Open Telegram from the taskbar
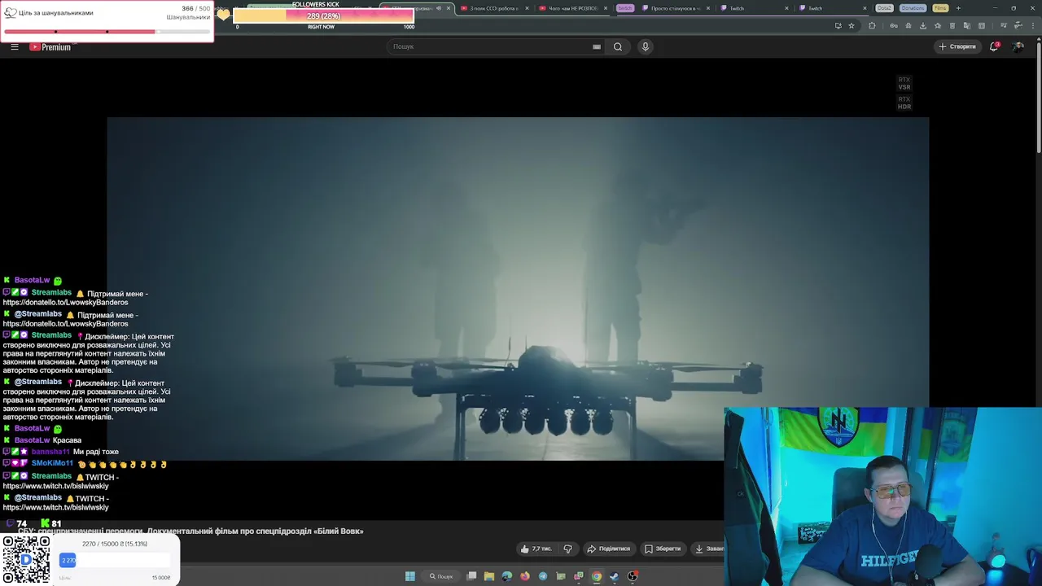This screenshot has width=1042, height=586. [543, 576]
